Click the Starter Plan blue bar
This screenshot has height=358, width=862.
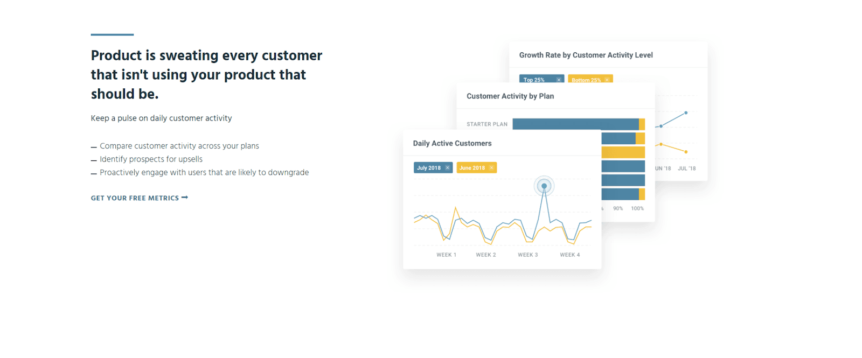click(575, 124)
